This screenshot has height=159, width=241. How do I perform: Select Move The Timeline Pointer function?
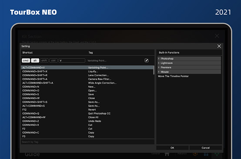pos(173,76)
